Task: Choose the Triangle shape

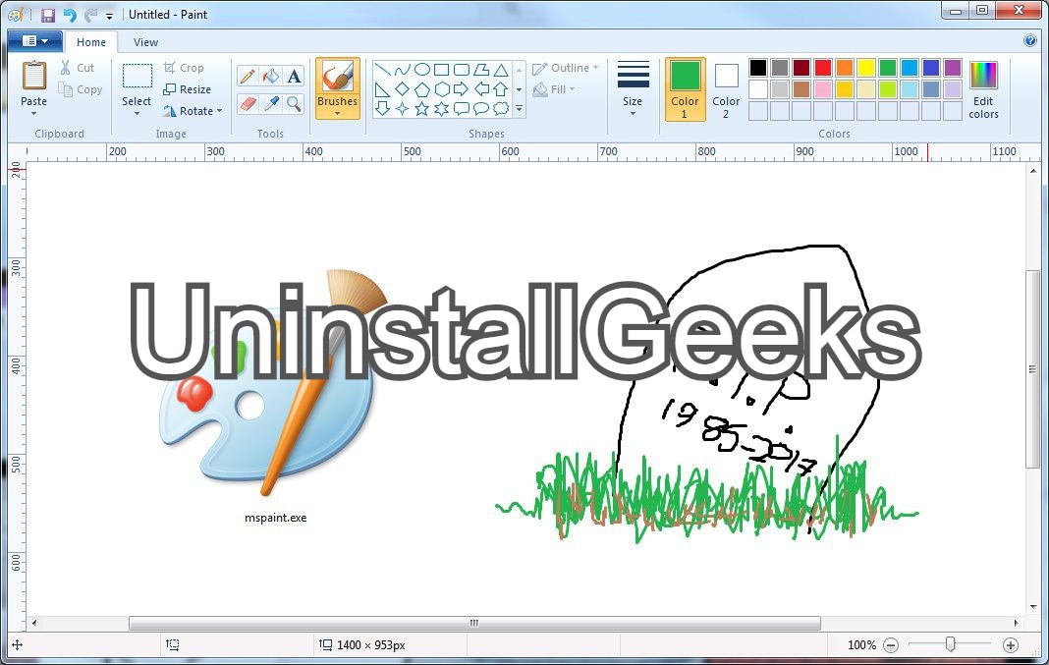Action: (x=501, y=69)
